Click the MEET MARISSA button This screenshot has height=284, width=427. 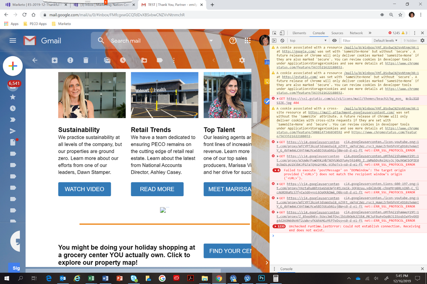pyautogui.click(x=227, y=189)
